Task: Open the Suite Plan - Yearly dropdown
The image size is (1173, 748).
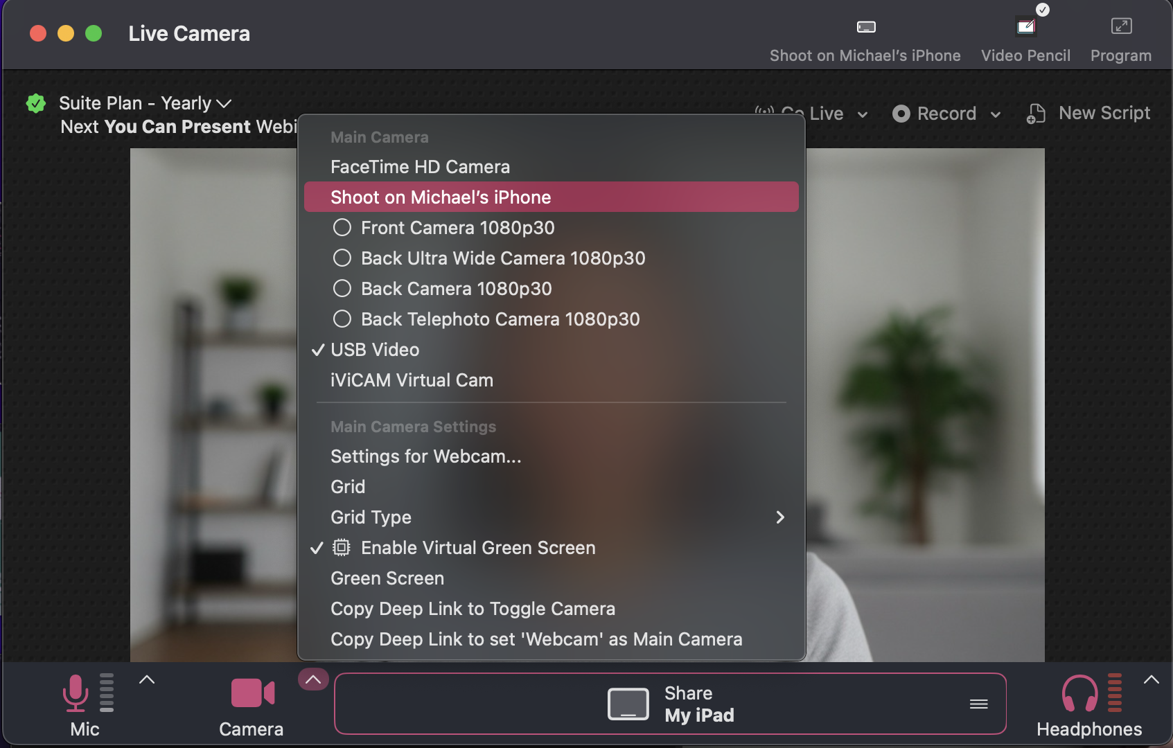Action: 145,103
